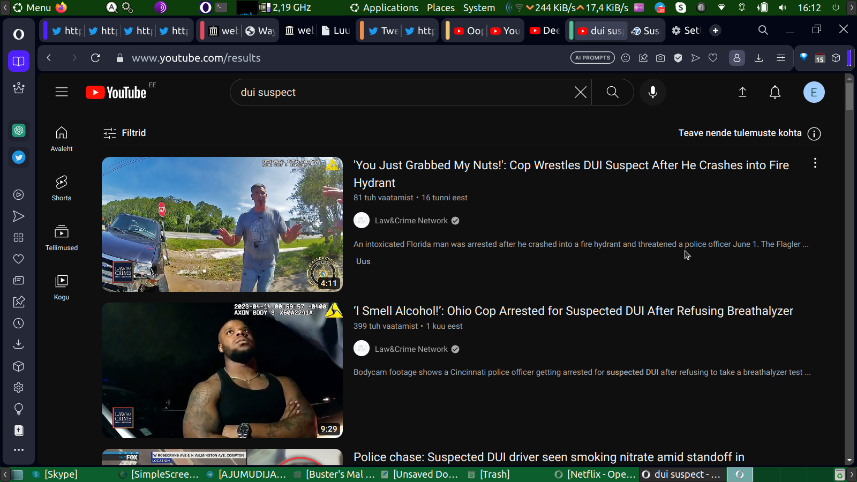This screenshot has width=857, height=482.
Task: Open the YouTube upload/create button
Action: [742, 92]
